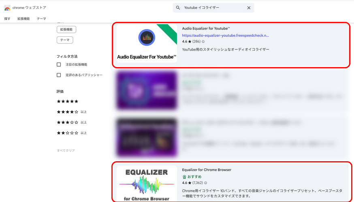This screenshot has width=354, height=202.
Task: Open the audio-equalizer-youtube.freespeedcheck link
Action: 225,36
